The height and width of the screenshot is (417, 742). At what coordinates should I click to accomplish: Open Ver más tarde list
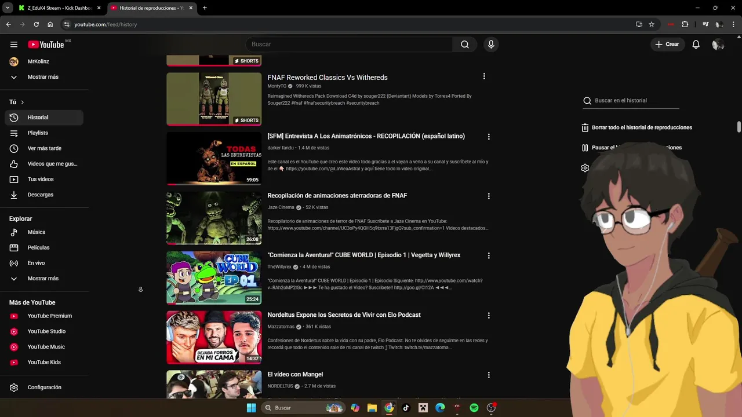pos(44,148)
